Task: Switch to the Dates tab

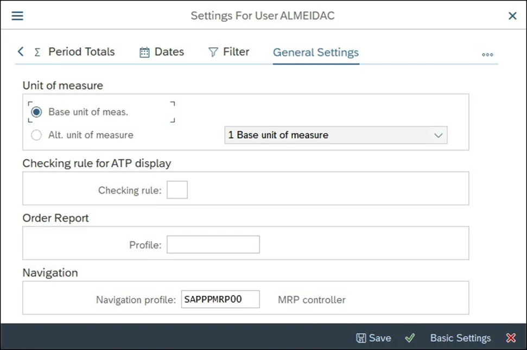Action: click(x=169, y=52)
